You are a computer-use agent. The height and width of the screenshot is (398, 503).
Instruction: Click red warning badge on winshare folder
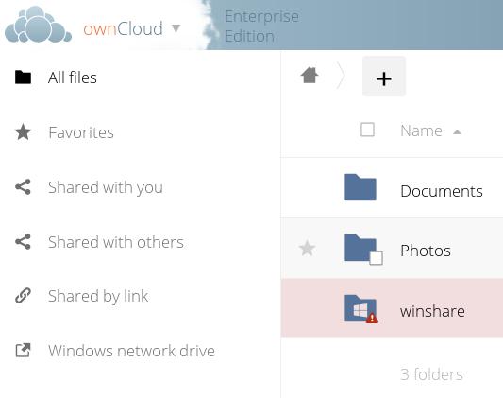coord(372,318)
